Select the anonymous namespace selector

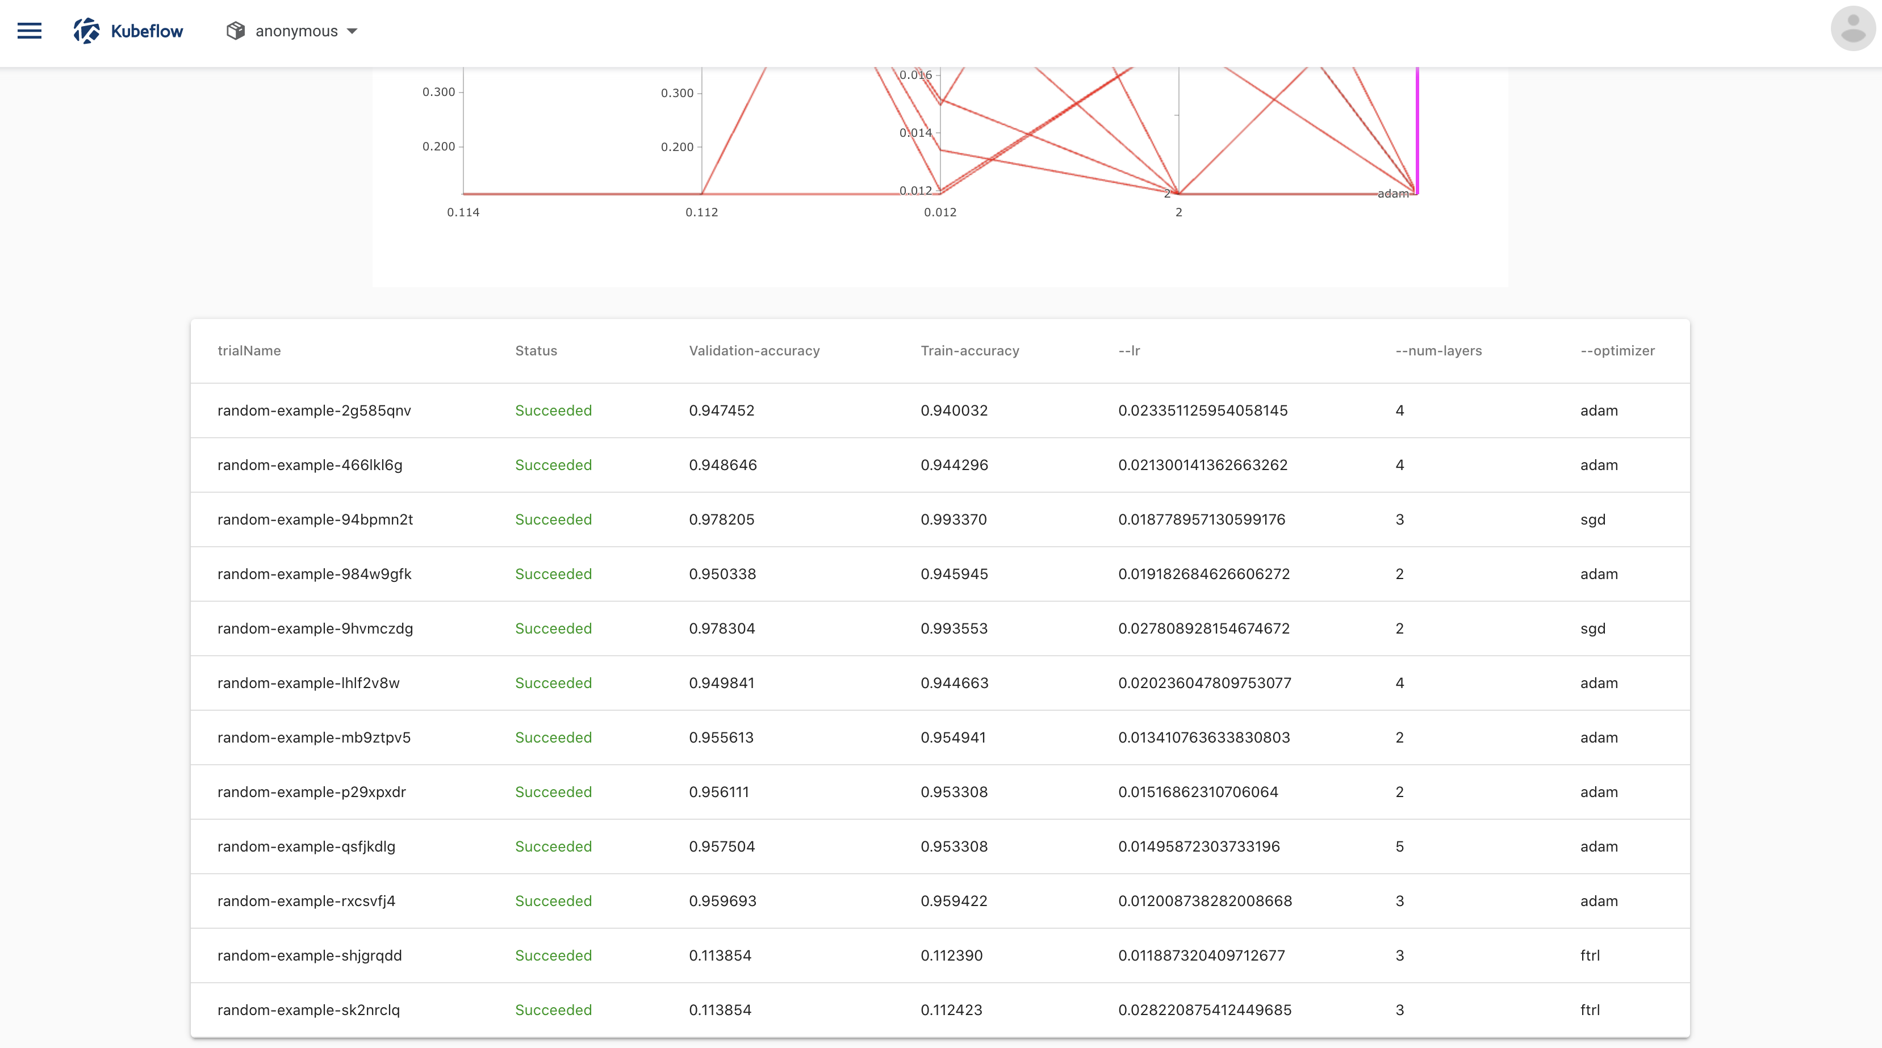point(292,31)
